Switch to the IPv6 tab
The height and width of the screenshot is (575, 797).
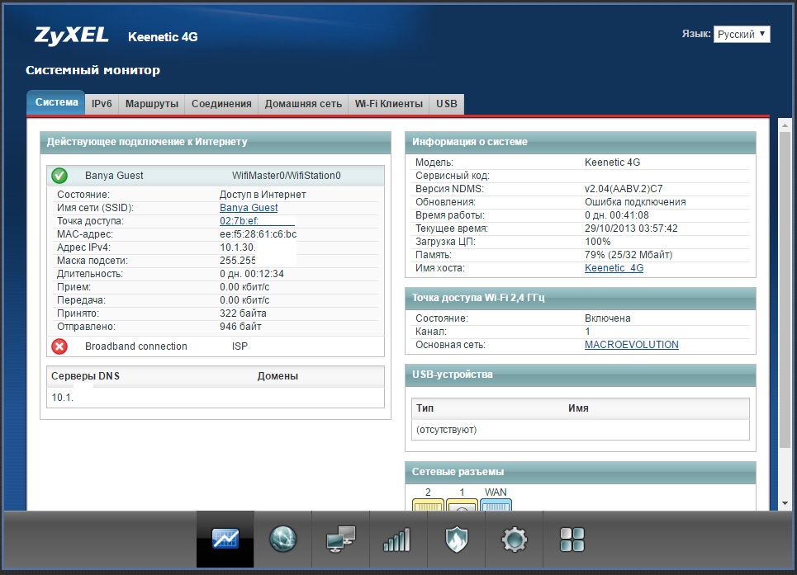point(102,104)
